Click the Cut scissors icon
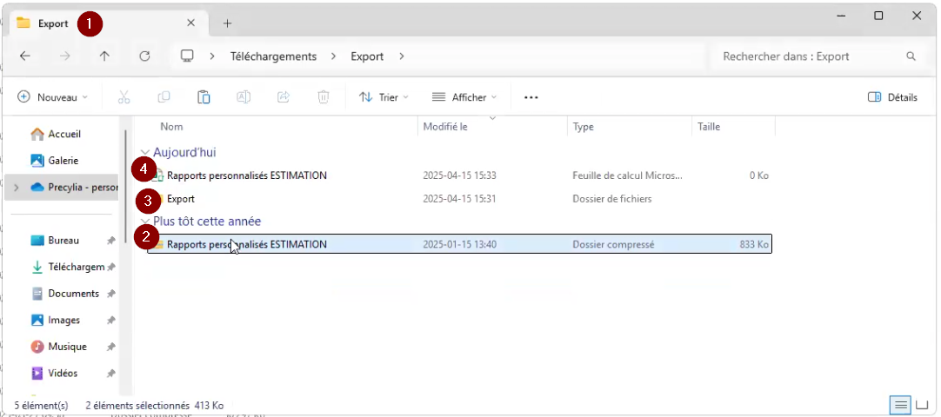The width and height of the screenshot is (941, 417). click(123, 97)
